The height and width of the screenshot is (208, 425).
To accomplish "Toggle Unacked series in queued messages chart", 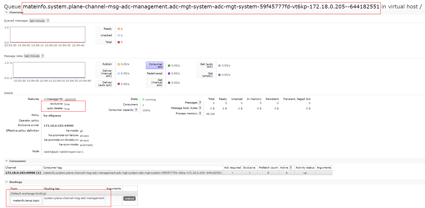I will 104,35.
